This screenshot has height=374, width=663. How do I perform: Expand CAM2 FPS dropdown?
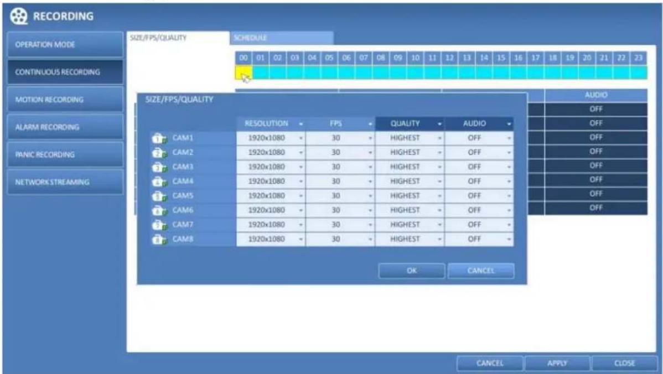click(340, 153)
